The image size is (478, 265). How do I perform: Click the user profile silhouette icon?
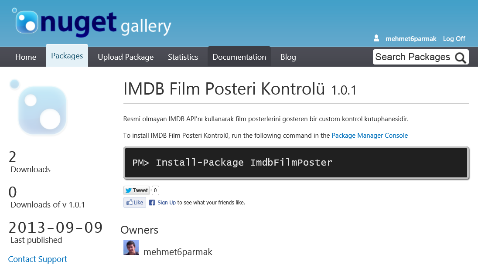tap(376, 38)
